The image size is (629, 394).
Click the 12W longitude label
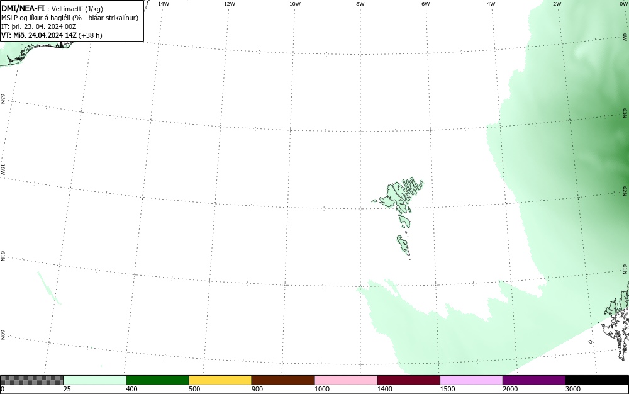tap(230, 4)
